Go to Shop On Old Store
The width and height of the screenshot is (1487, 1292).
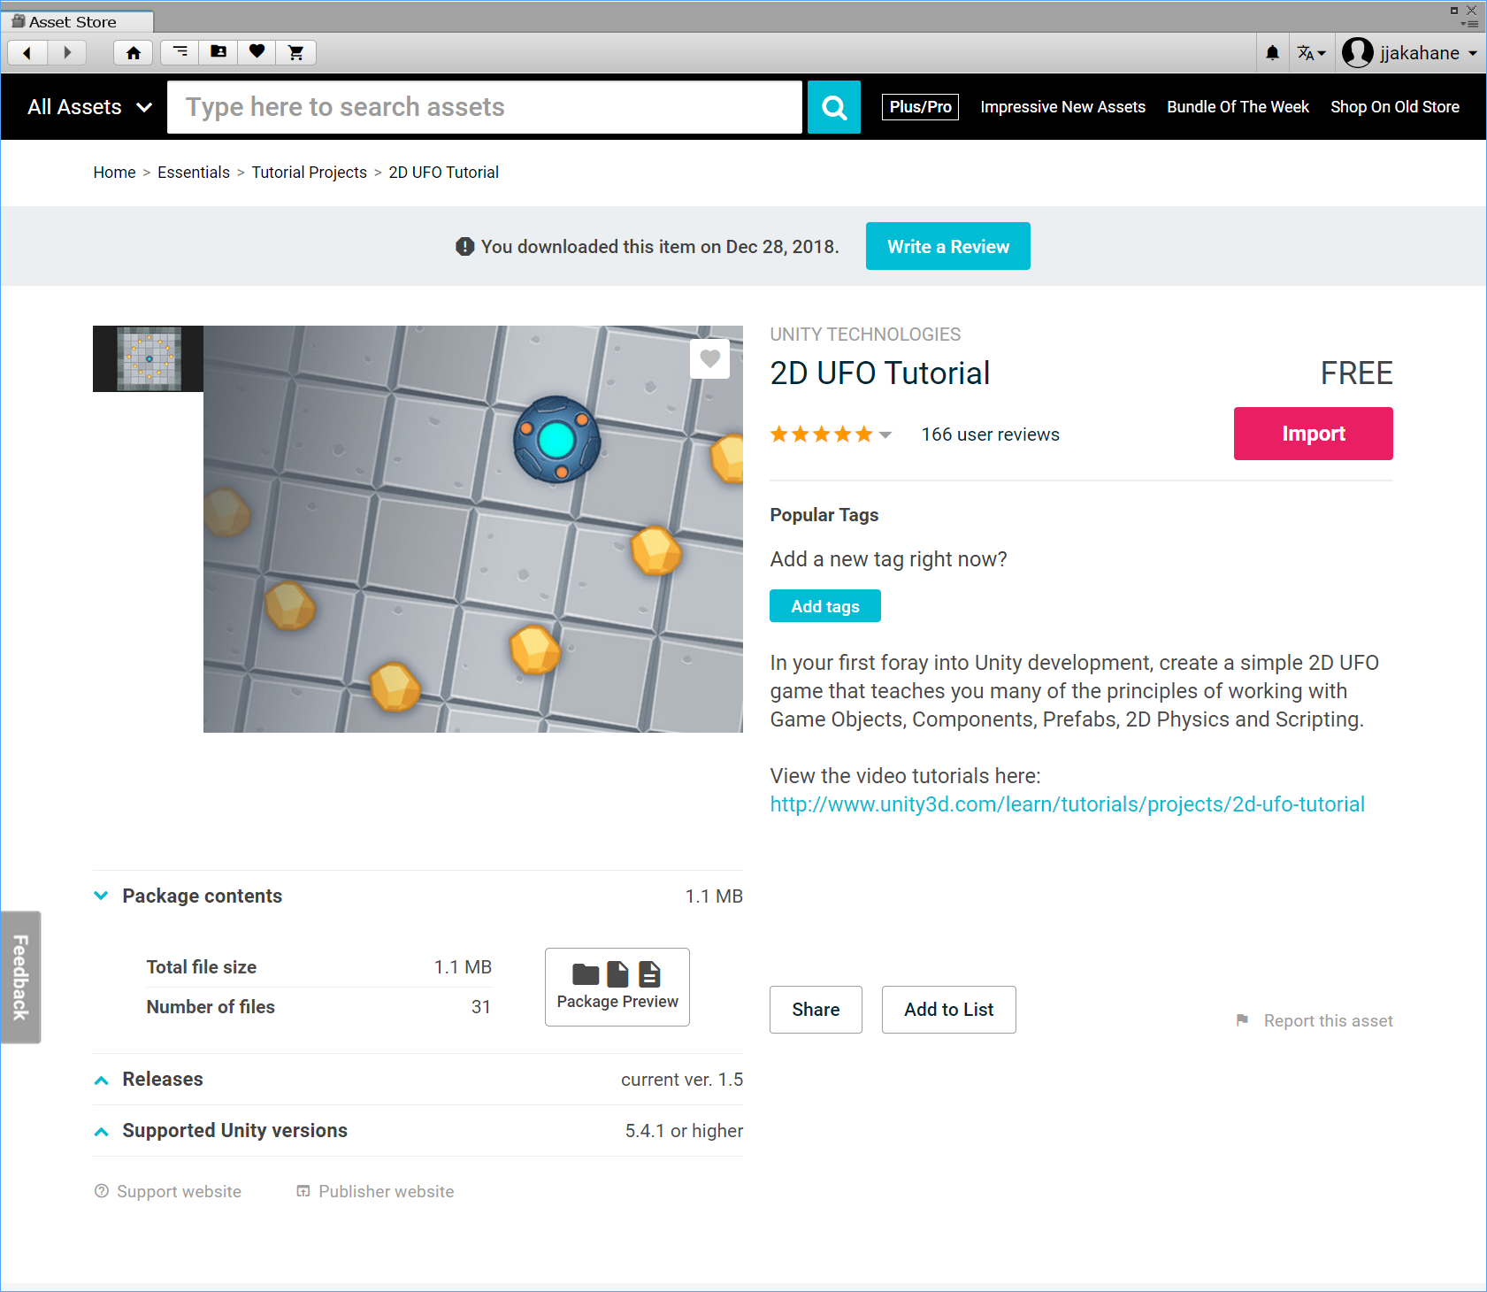point(1395,107)
